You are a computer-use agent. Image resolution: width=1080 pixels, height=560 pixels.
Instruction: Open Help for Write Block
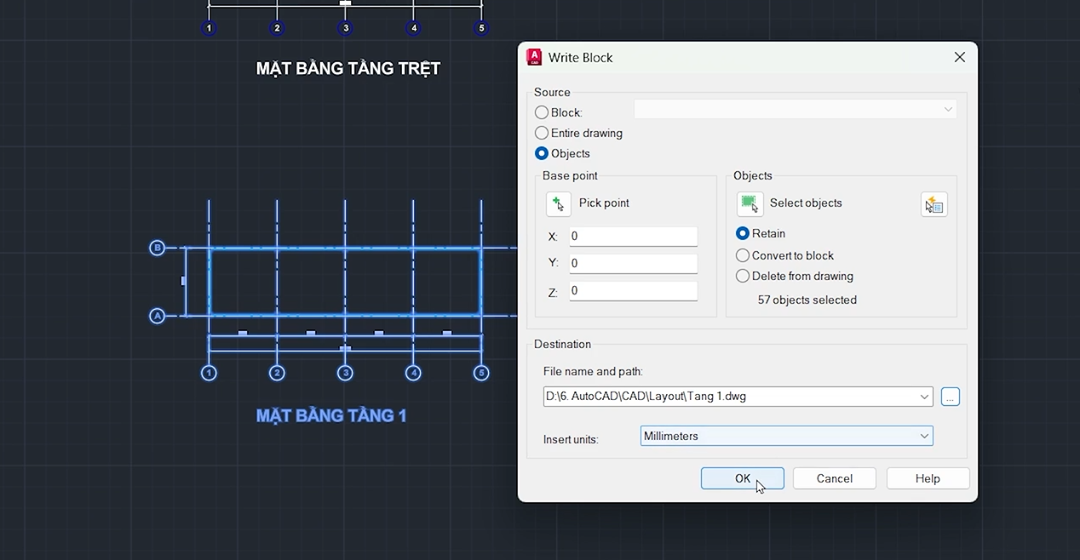(x=928, y=478)
